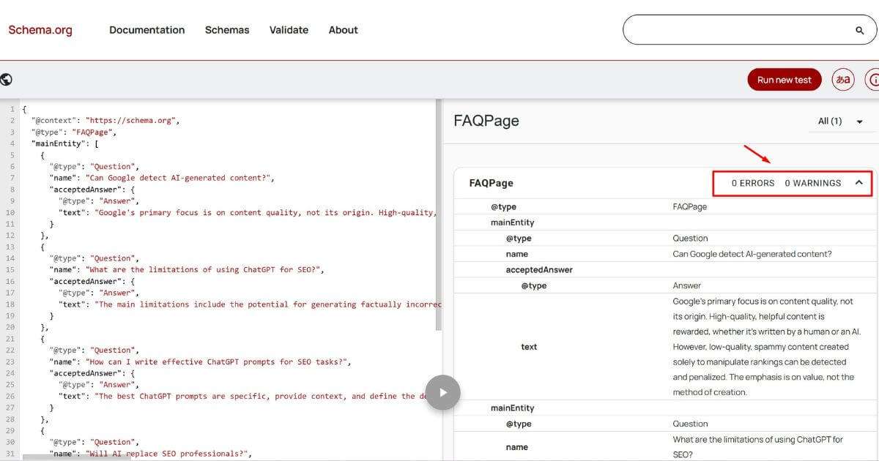This screenshot has height=461, width=879.
Task: Click the search magnifier icon
Action: [x=860, y=31]
